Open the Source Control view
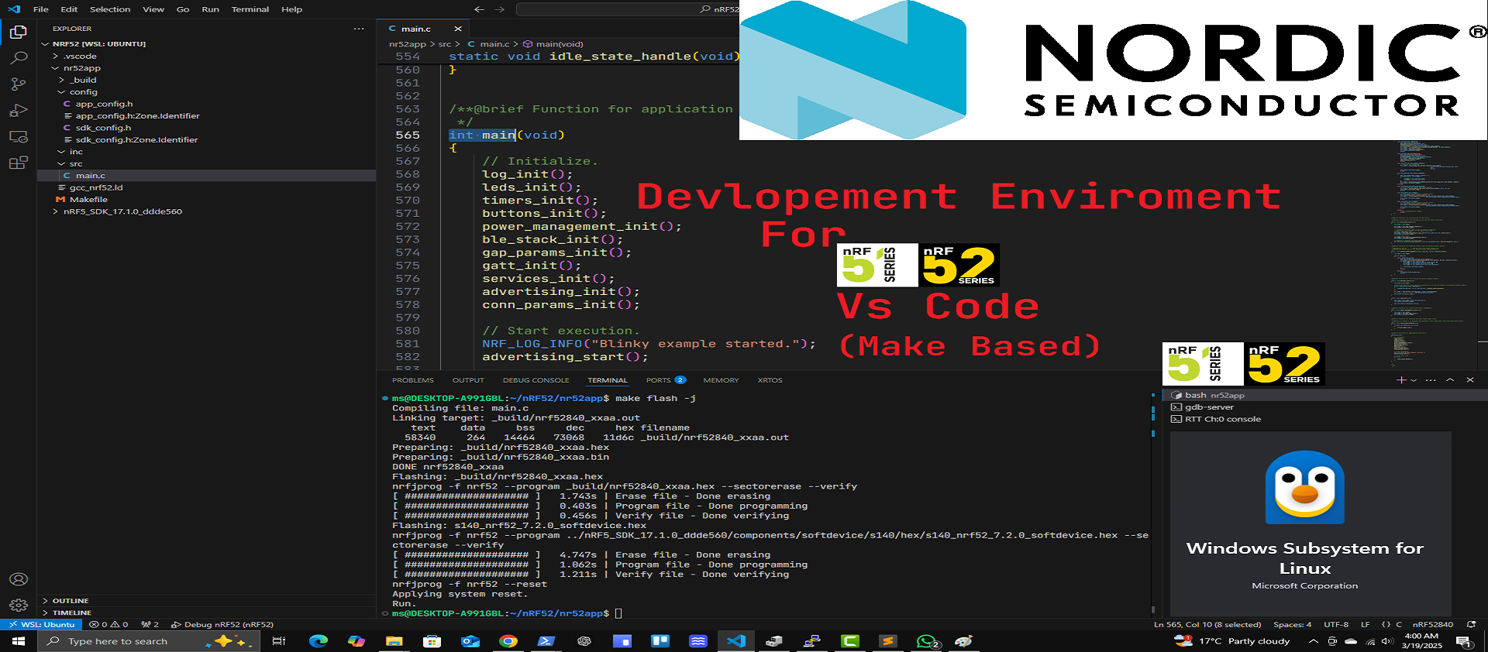Screen dimensions: 1488x652 (18, 84)
